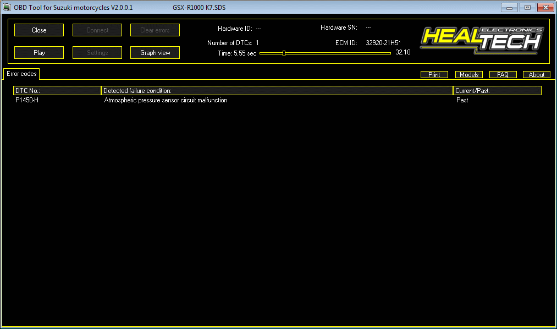The height and width of the screenshot is (329, 557).
Task: Open Graph view
Action: 155,53
